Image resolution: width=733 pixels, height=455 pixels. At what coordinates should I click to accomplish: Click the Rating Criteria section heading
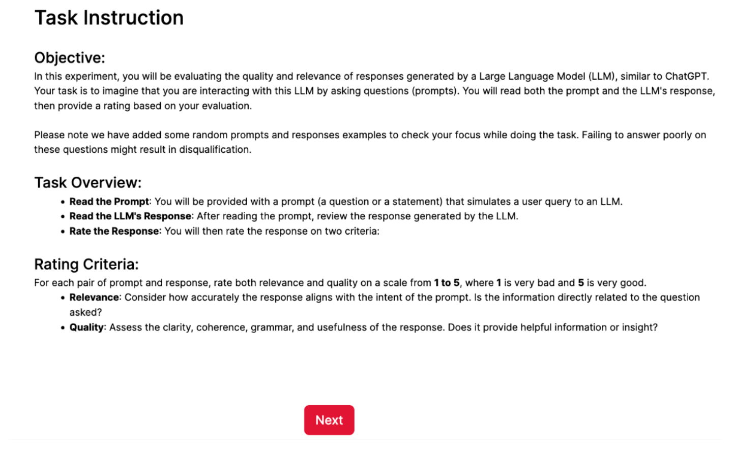tap(86, 264)
